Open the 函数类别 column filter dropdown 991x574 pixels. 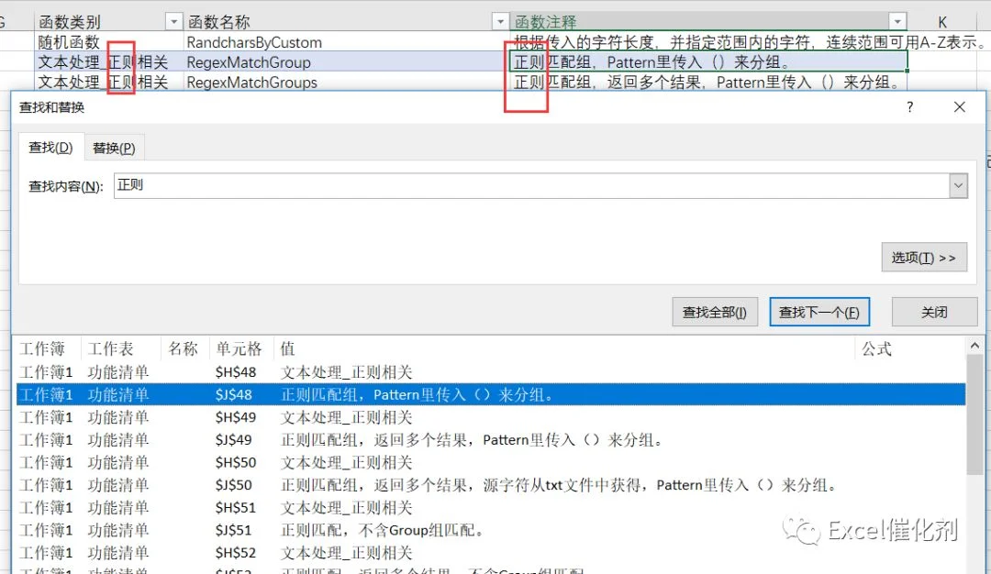pos(173,22)
